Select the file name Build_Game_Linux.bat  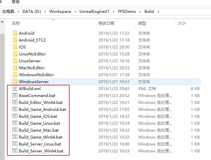[39, 123]
